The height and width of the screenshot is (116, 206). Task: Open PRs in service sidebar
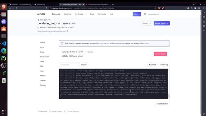coord(42,66)
